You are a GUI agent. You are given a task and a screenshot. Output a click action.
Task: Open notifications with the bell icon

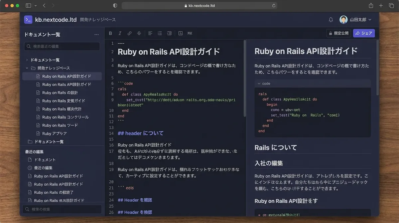pyautogui.click(x=331, y=19)
